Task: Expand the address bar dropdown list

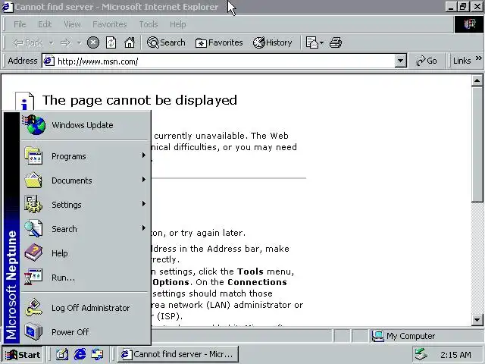Action: tap(400, 61)
